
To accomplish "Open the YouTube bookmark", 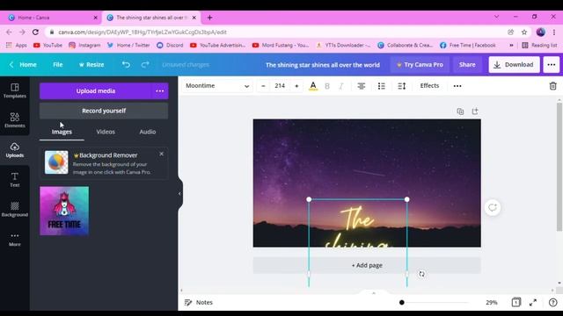I will click(48, 45).
